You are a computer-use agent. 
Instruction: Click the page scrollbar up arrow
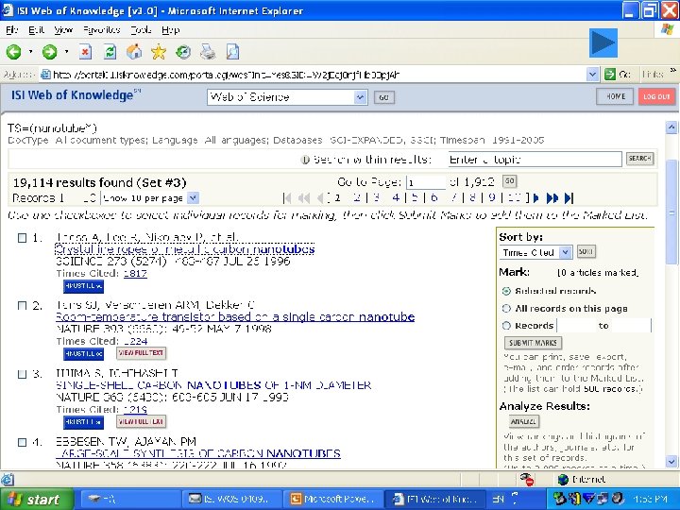coord(671,127)
